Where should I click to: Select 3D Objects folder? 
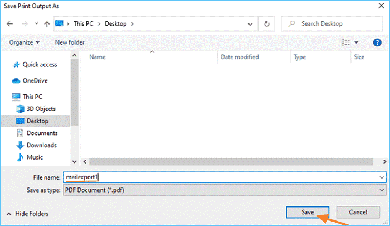pos(41,109)
